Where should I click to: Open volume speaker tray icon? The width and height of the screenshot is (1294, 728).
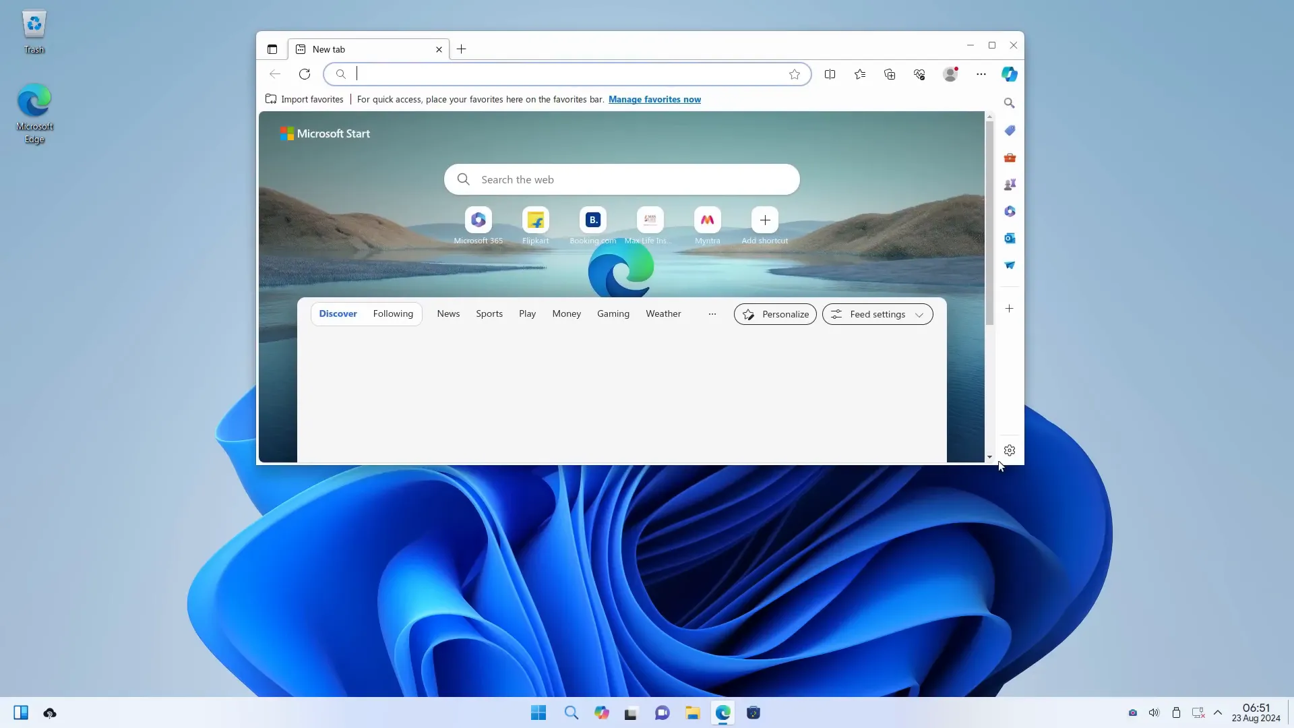1154,712
